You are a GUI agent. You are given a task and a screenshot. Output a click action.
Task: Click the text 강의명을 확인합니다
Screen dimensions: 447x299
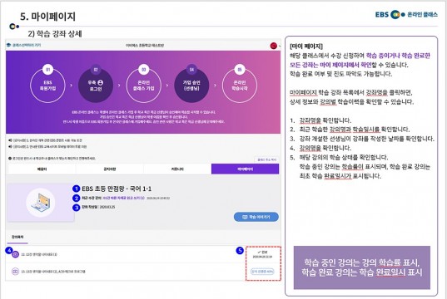325,148
